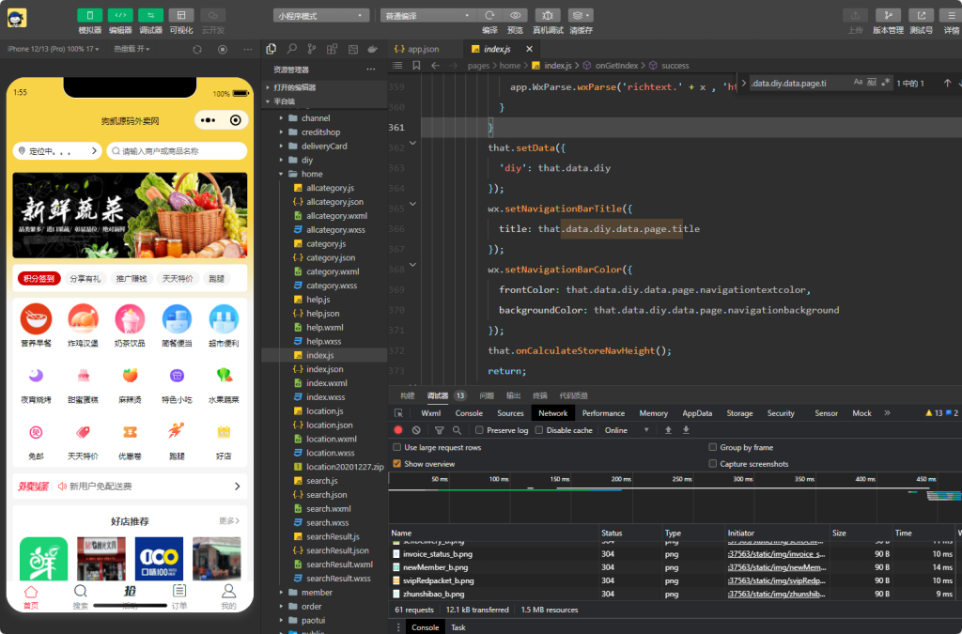962x634 pixels.
Task: Expand more devtools tabs chevron
Action: tap(887, 413)
